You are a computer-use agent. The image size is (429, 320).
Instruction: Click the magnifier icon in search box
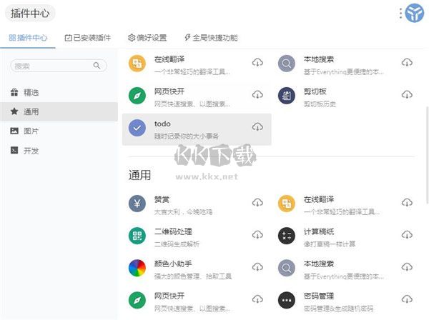97,66
